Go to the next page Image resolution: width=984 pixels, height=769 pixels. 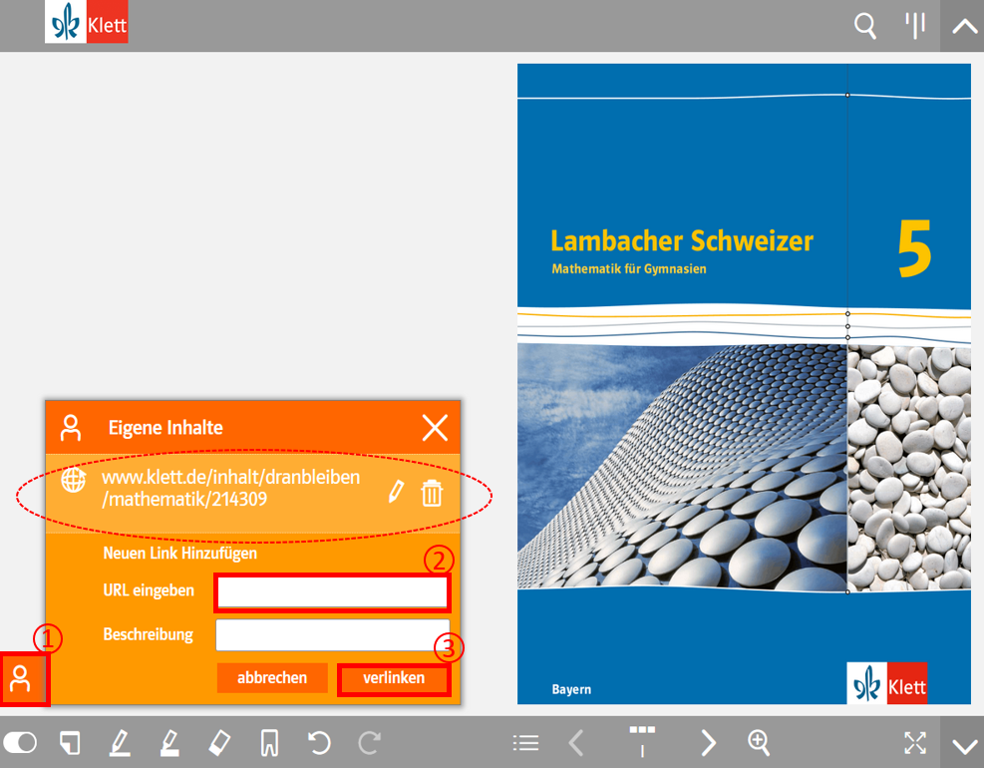tap(709, 743)
